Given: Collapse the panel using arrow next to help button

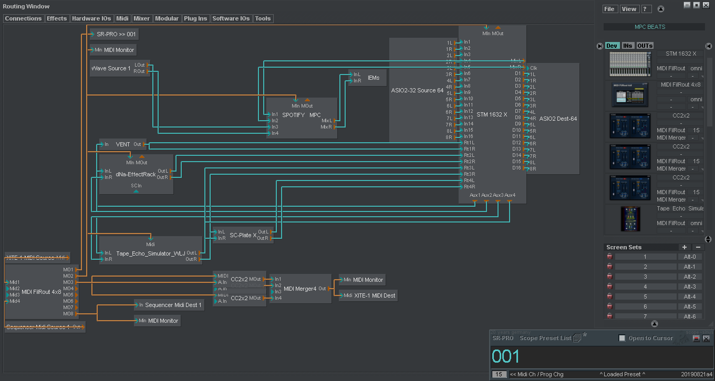Looking at the screenshot, I should (x=661, y=9).
